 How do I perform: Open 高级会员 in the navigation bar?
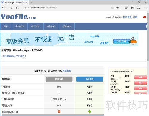(x=51, y=26)
